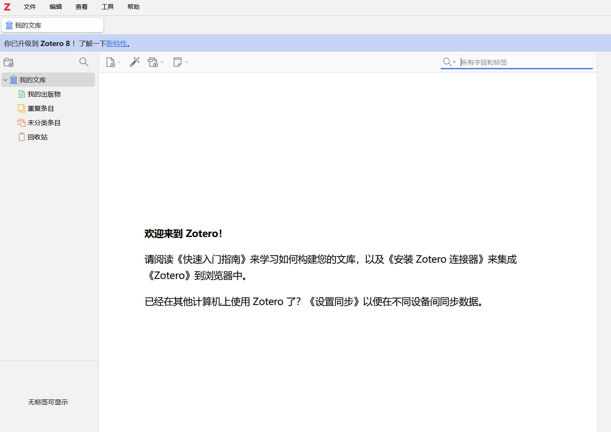Screen dimensions: 611x432
Task: Click the 我的文库 library building icon in tree
Action: point(13,80)
